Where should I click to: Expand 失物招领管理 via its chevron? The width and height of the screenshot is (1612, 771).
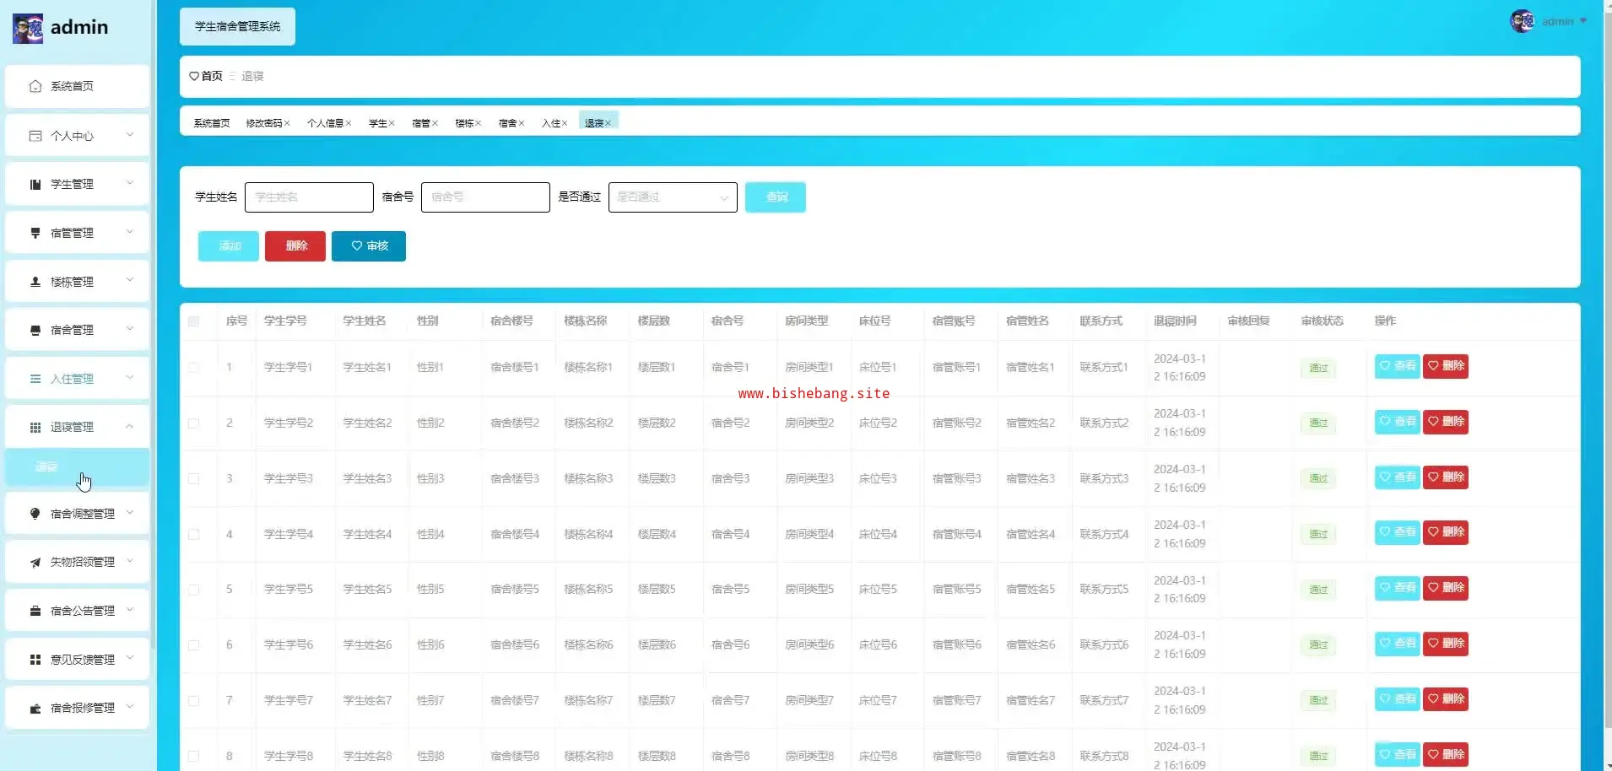[129, 561]
